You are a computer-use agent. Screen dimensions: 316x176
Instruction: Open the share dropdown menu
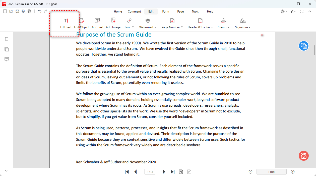293,12
